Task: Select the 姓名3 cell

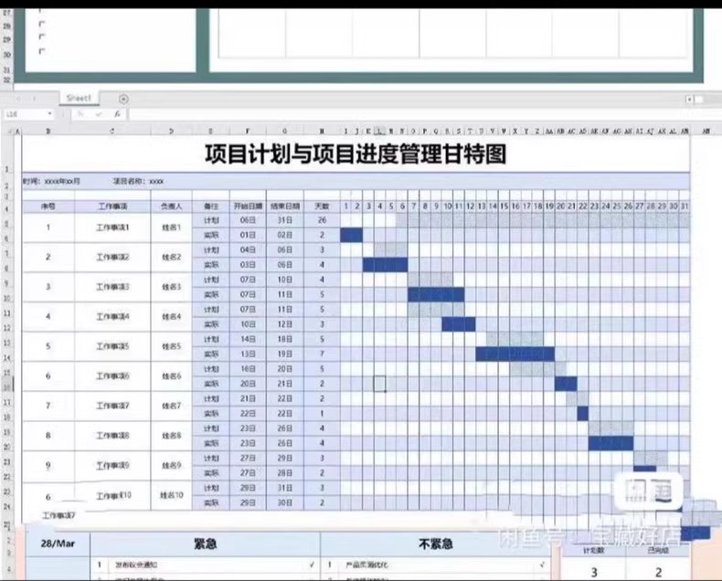Action: (171, 287)
